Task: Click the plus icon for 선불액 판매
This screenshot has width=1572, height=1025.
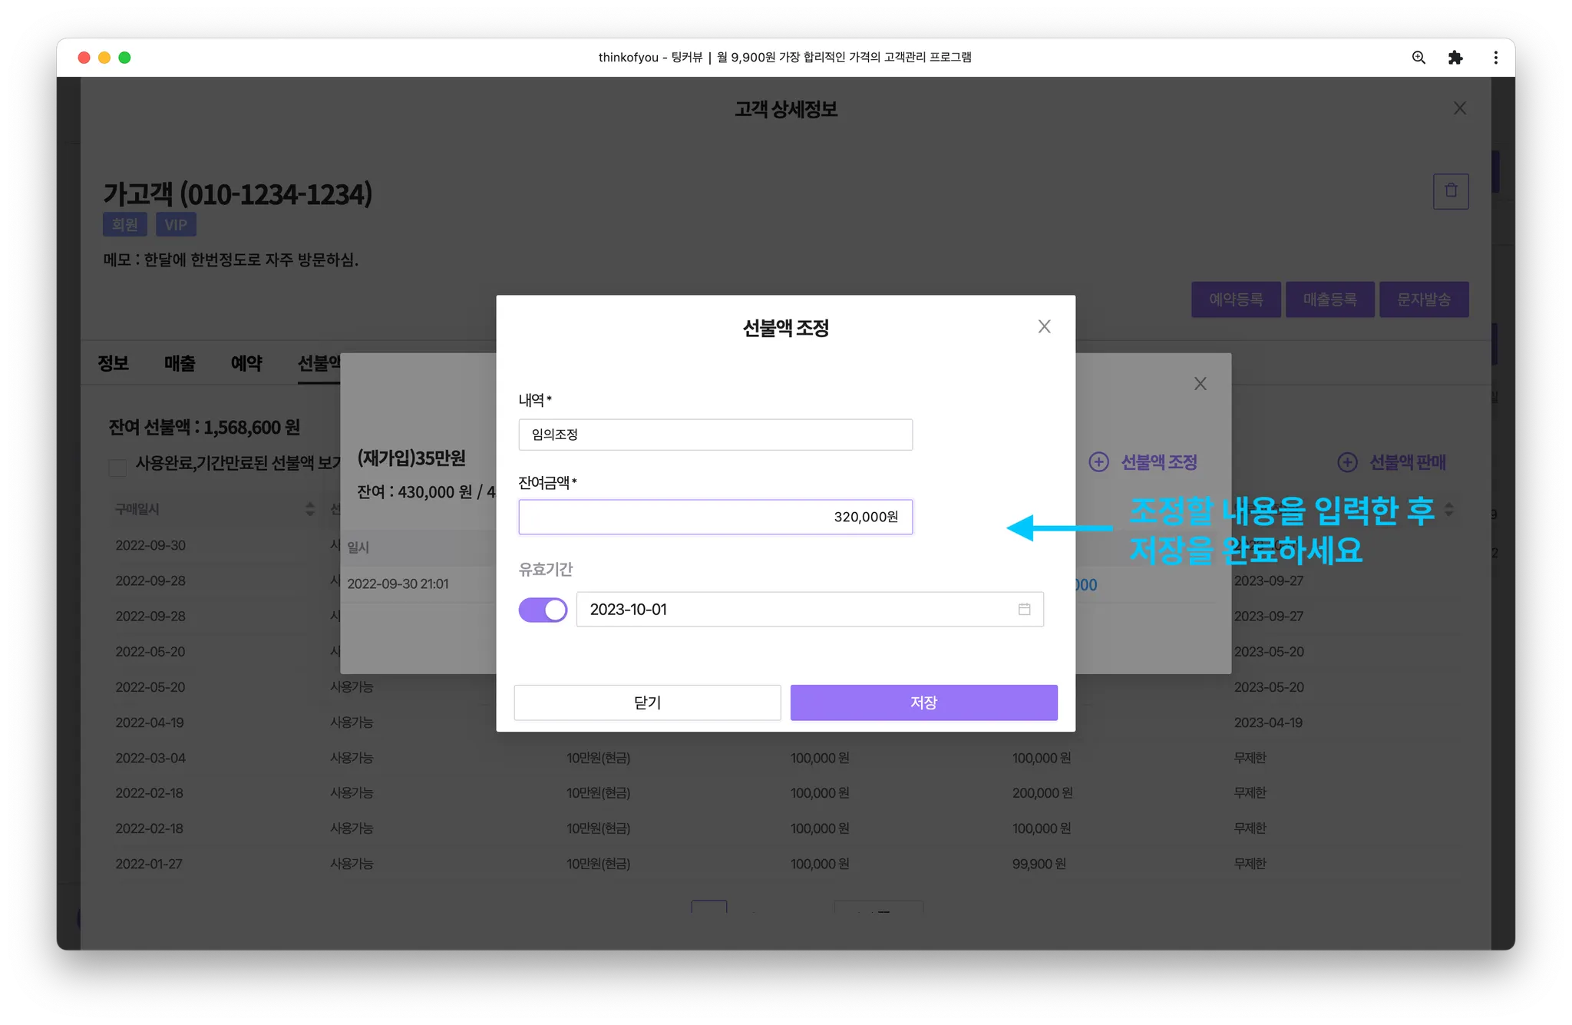Action: tap(1348, 462)
